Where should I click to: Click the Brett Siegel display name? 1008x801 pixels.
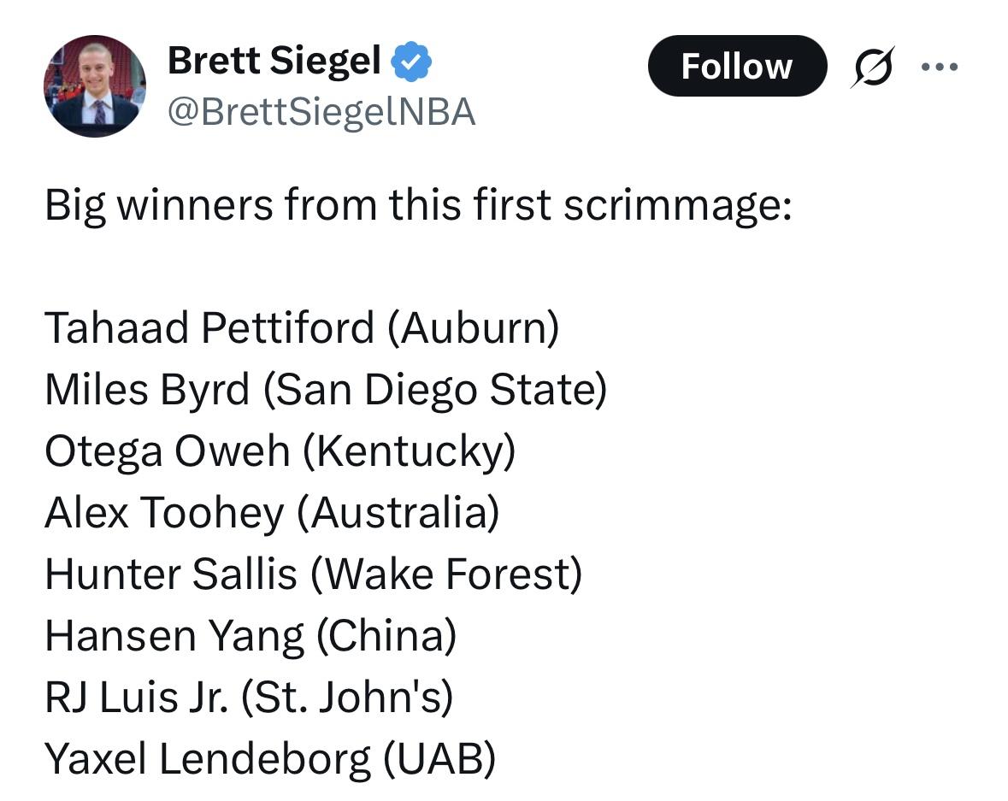pyautogui.click(x=274, y=61)
